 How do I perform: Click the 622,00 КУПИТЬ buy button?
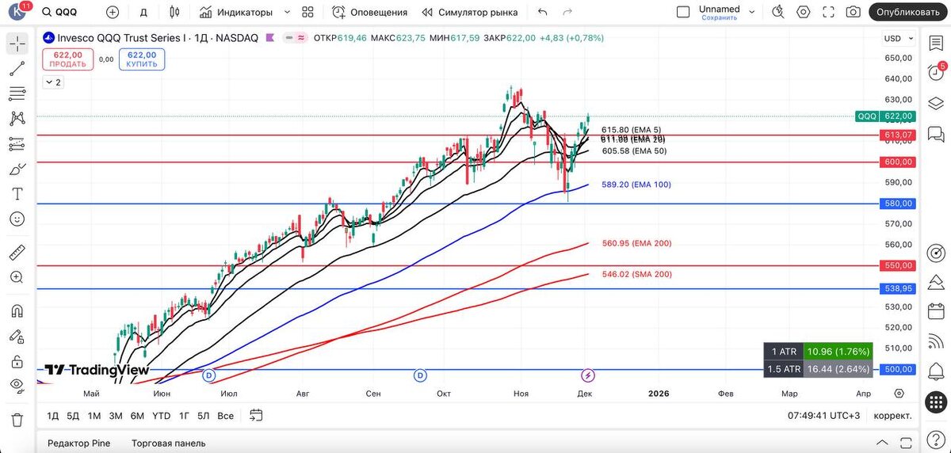pyautogui.click(x=142, y=59)
